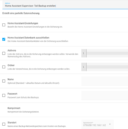Uncheck Home Assistant Datenbank ausschließen
Image resolution: width=128 pixels, height=129 pixels.
point(4,39)
